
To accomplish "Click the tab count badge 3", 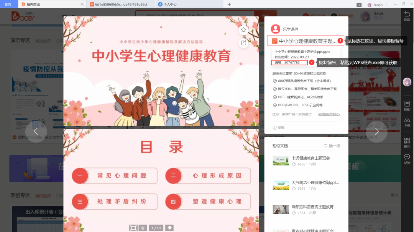I will 359,5.
